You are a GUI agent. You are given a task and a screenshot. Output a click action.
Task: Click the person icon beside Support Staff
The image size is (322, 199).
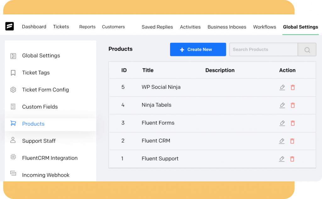coord(13,141)
